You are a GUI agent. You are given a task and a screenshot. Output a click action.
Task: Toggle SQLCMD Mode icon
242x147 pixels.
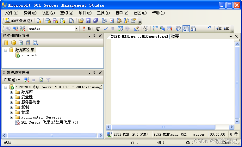click(x=170, y=29)
